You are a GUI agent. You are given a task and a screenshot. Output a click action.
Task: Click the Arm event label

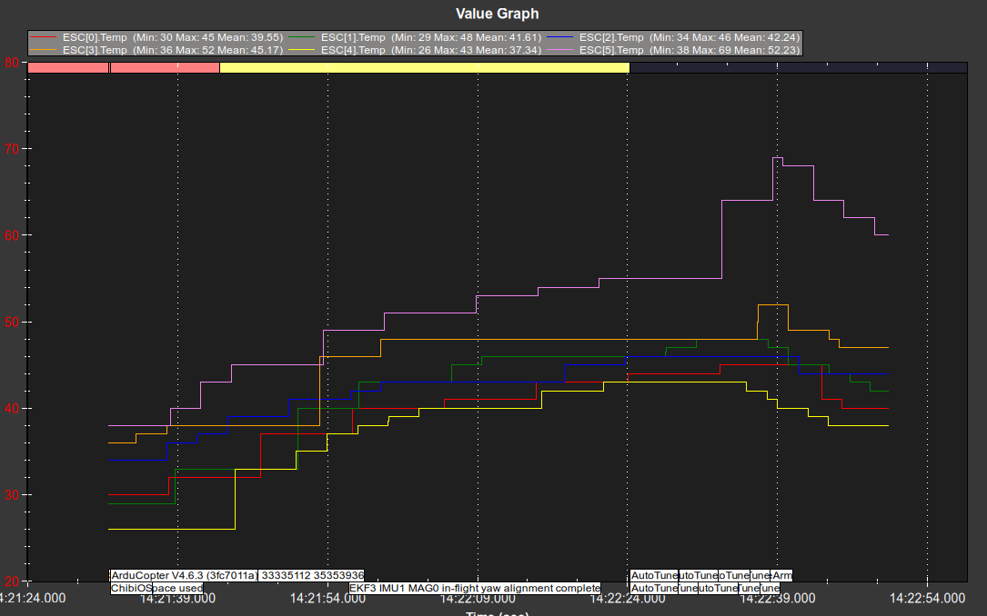coord(782,575)
